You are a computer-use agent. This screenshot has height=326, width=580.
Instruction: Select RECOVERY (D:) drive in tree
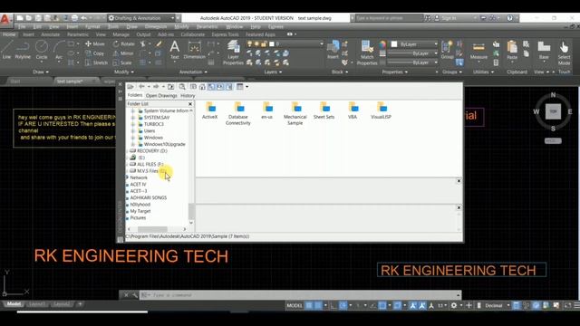pos(152,151)
